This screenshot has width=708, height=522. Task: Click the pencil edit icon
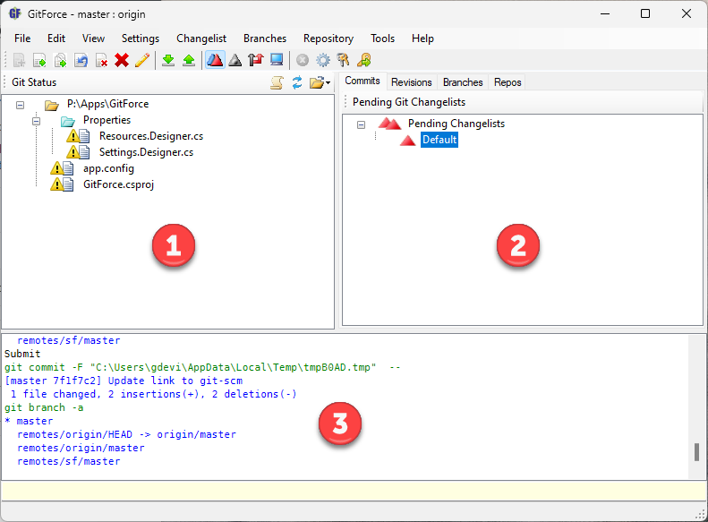click(x=142, y=60)
